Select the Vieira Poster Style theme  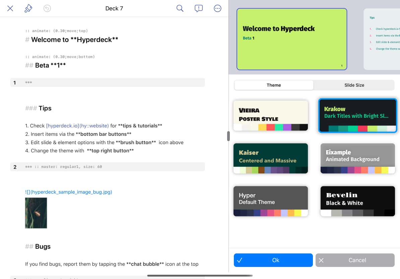270,115
